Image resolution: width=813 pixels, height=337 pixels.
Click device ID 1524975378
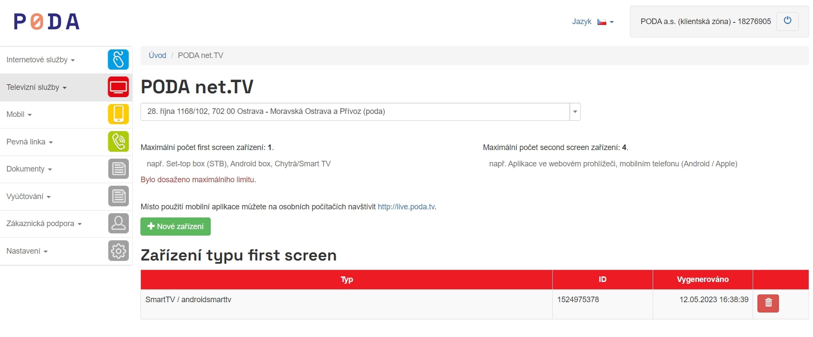[x=578, y=300]
